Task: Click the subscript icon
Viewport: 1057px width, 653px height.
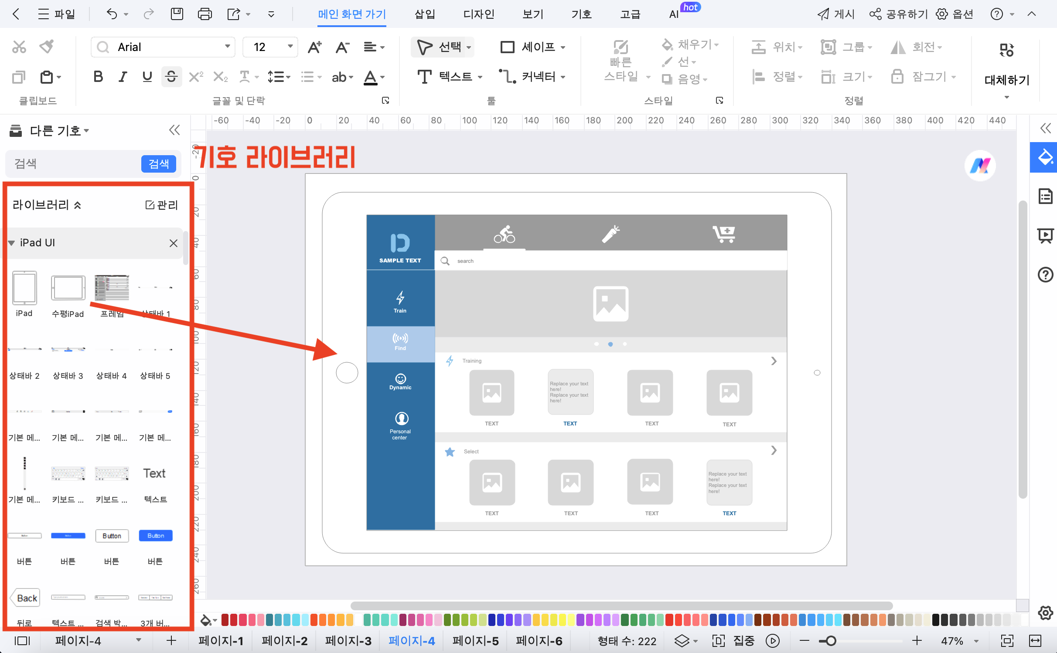Action: click(x=220, y=77)
